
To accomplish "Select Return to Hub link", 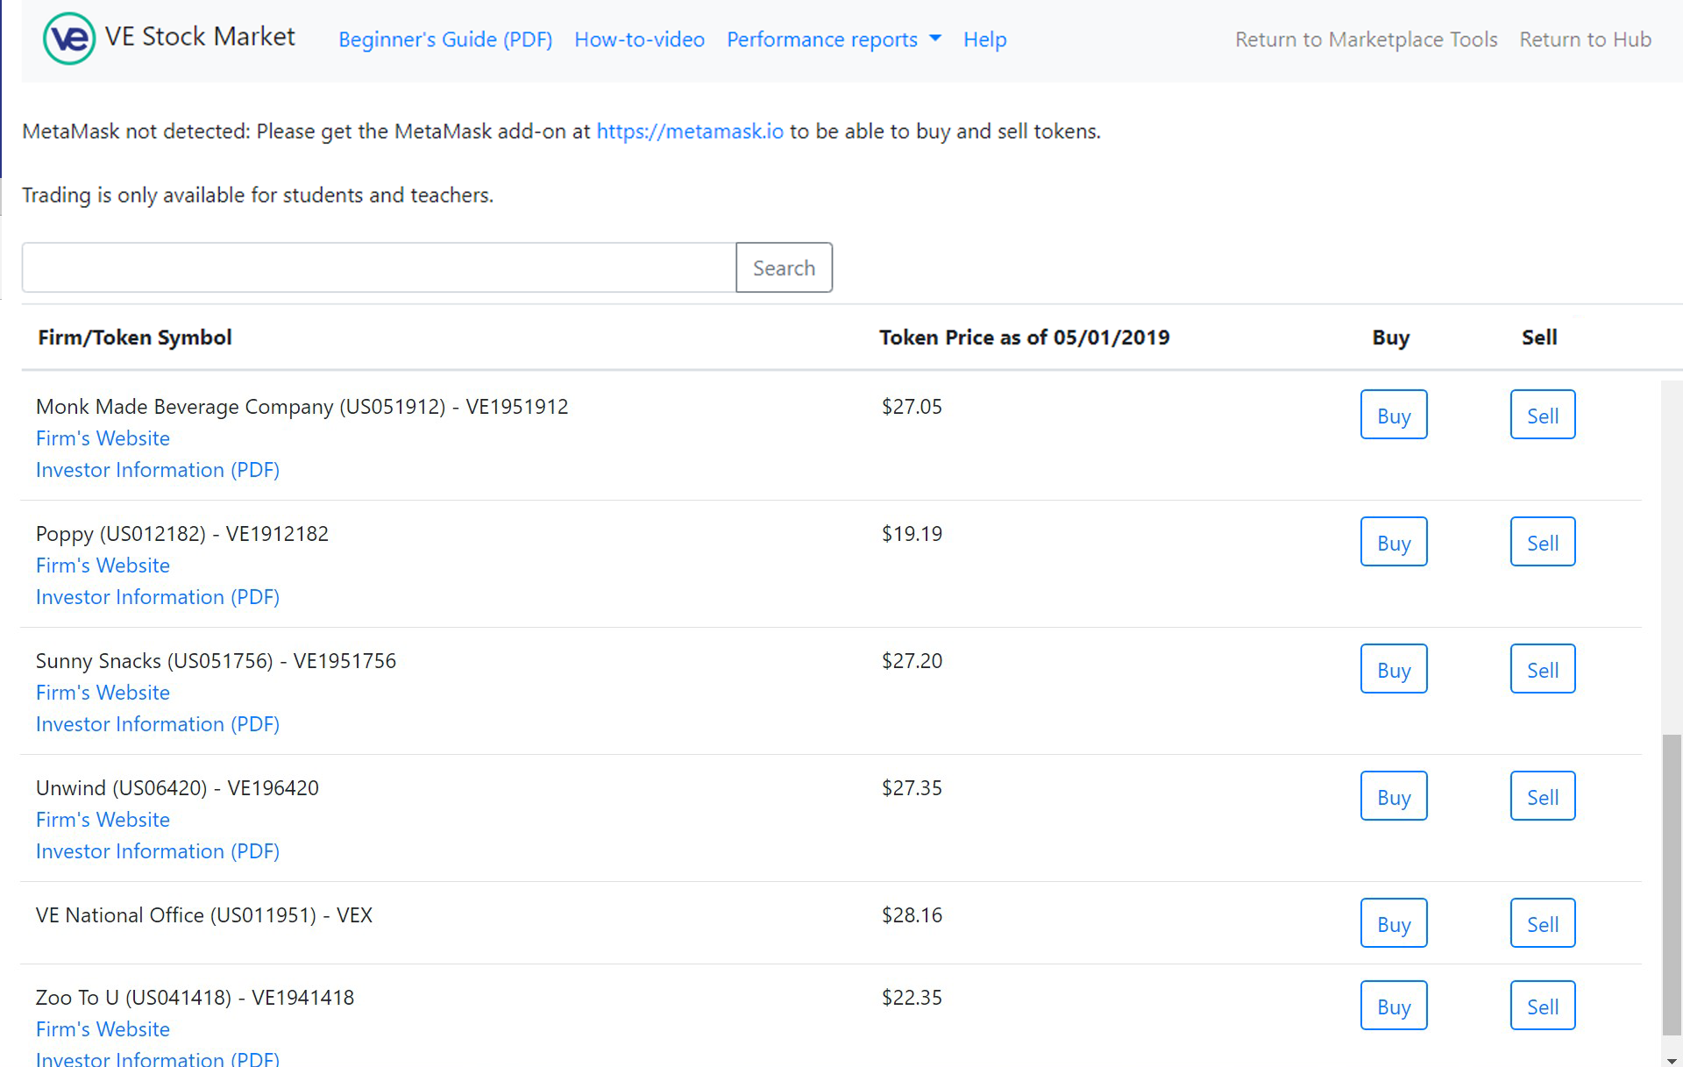I will coord(1585,39).
